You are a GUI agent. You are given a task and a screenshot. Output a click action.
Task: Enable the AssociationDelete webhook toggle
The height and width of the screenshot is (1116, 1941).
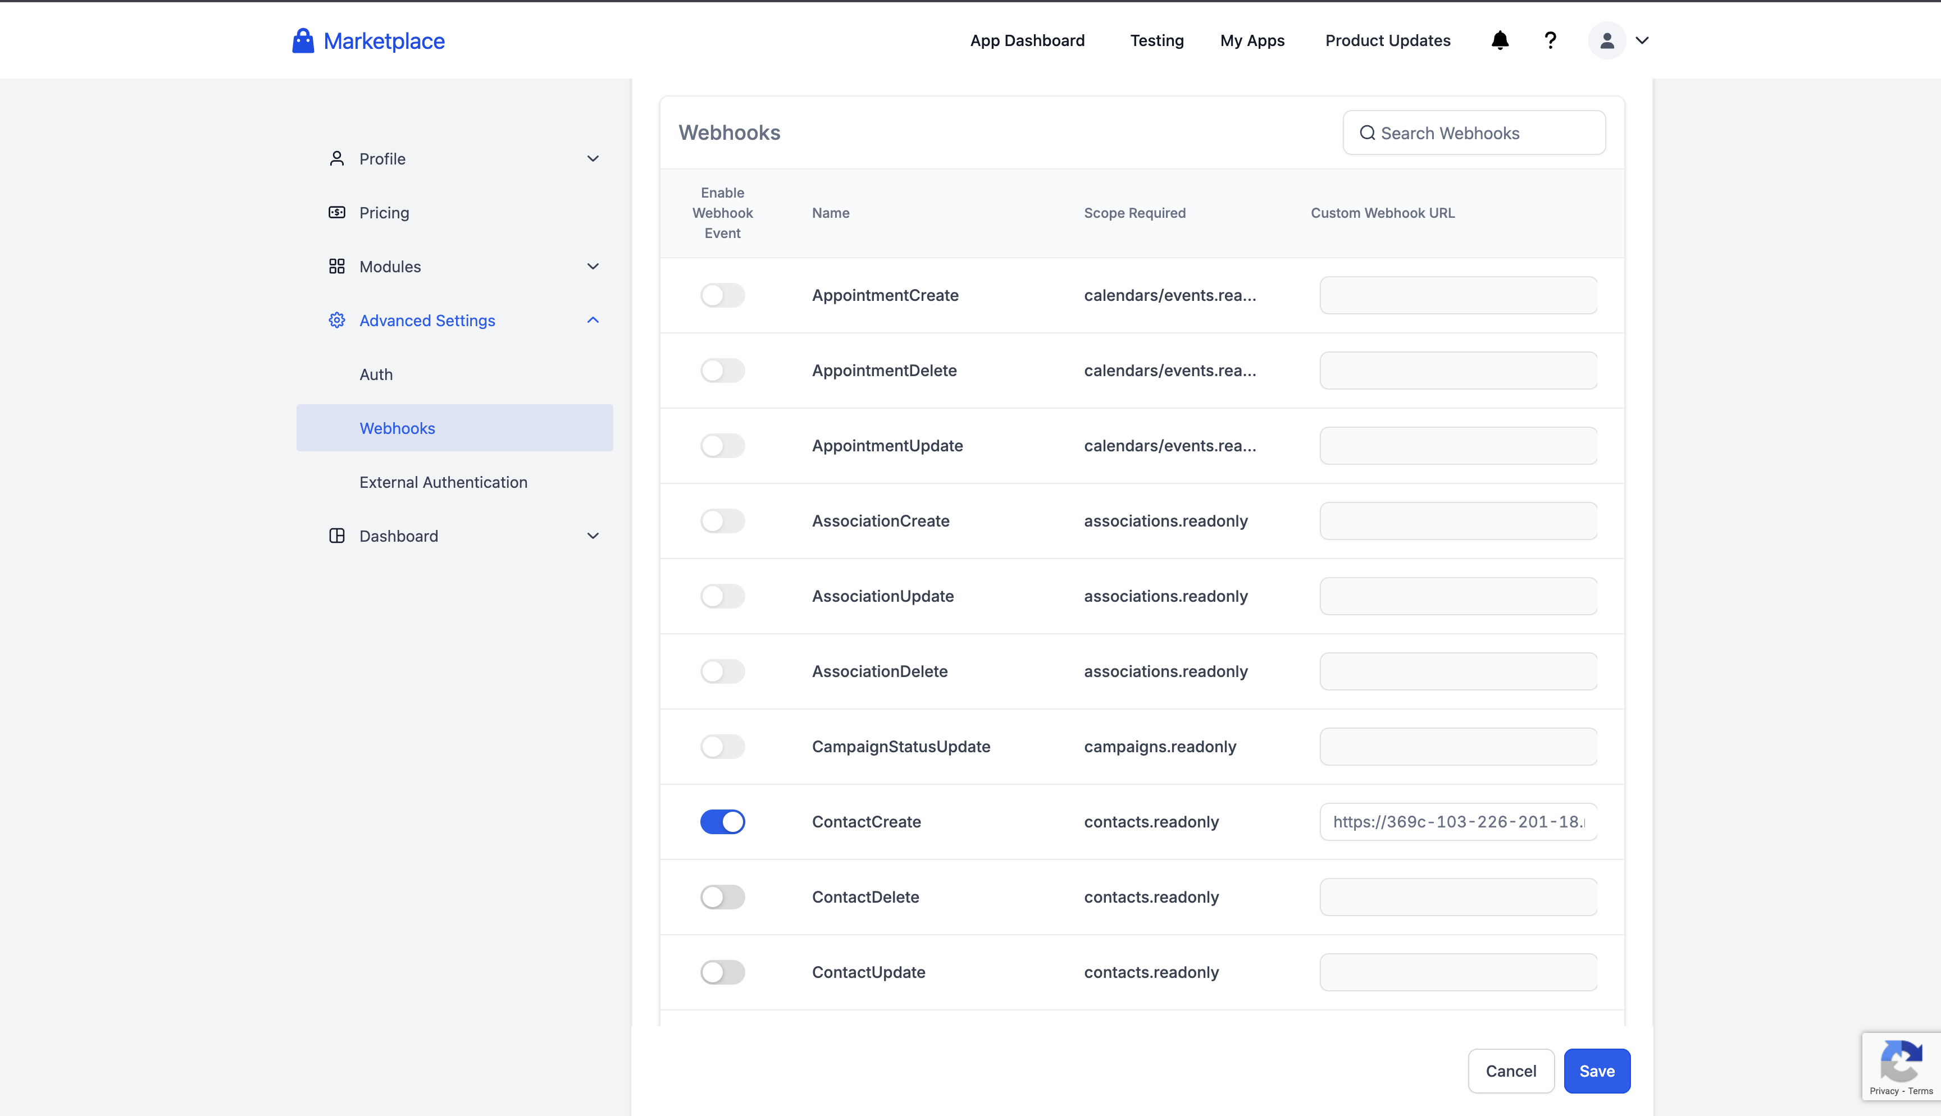(722, 671)
